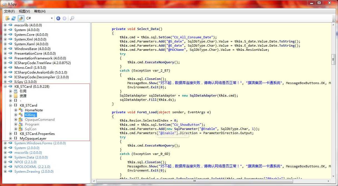Click the HomeNote class icon
This screenshot has width=338, height=186.
click(x=21, y=110)
